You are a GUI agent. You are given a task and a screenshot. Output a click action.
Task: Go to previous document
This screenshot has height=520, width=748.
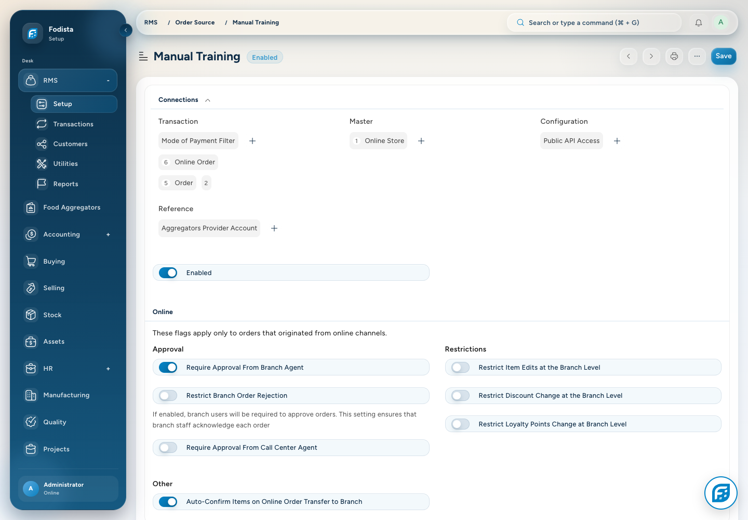[x=629, y=56]
